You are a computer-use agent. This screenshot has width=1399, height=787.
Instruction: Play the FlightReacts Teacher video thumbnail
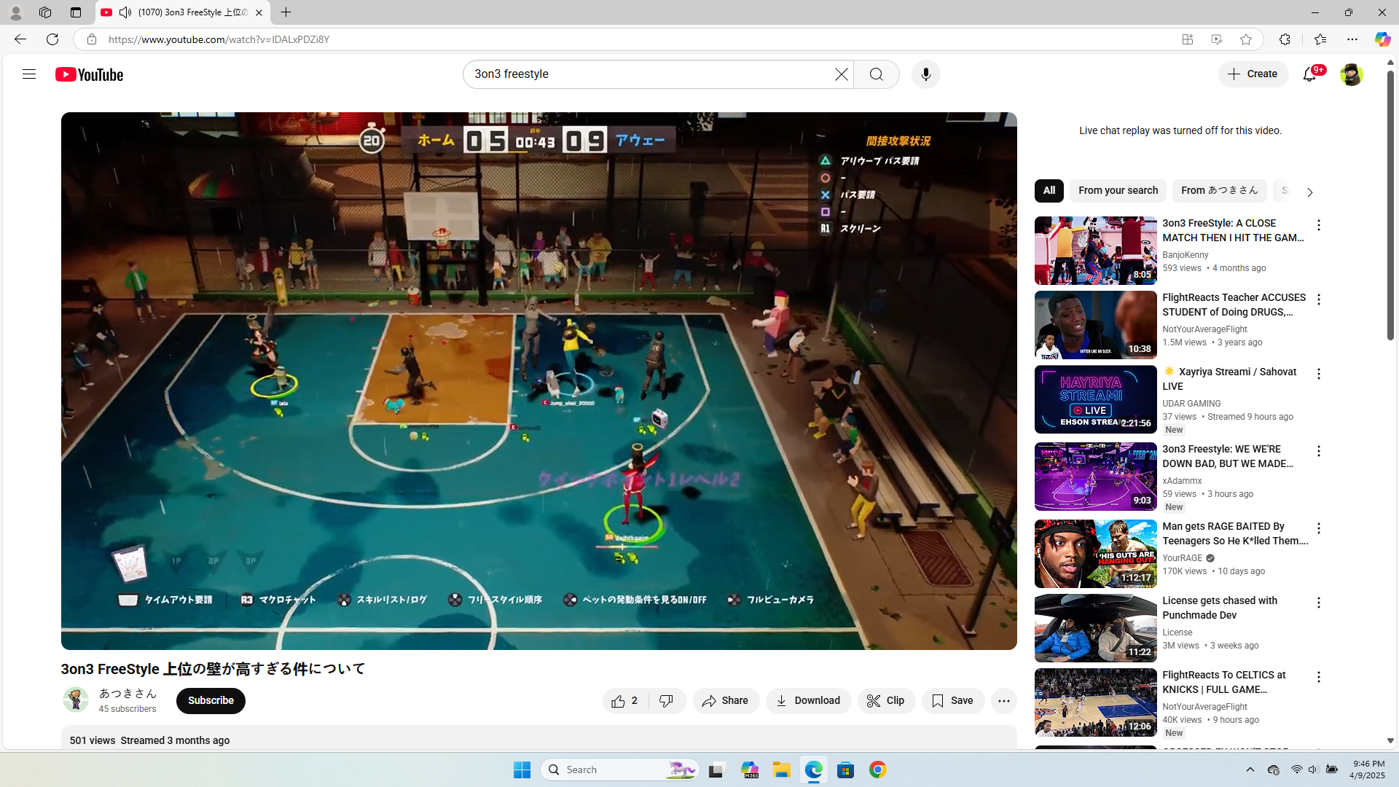click(1096, 325)
